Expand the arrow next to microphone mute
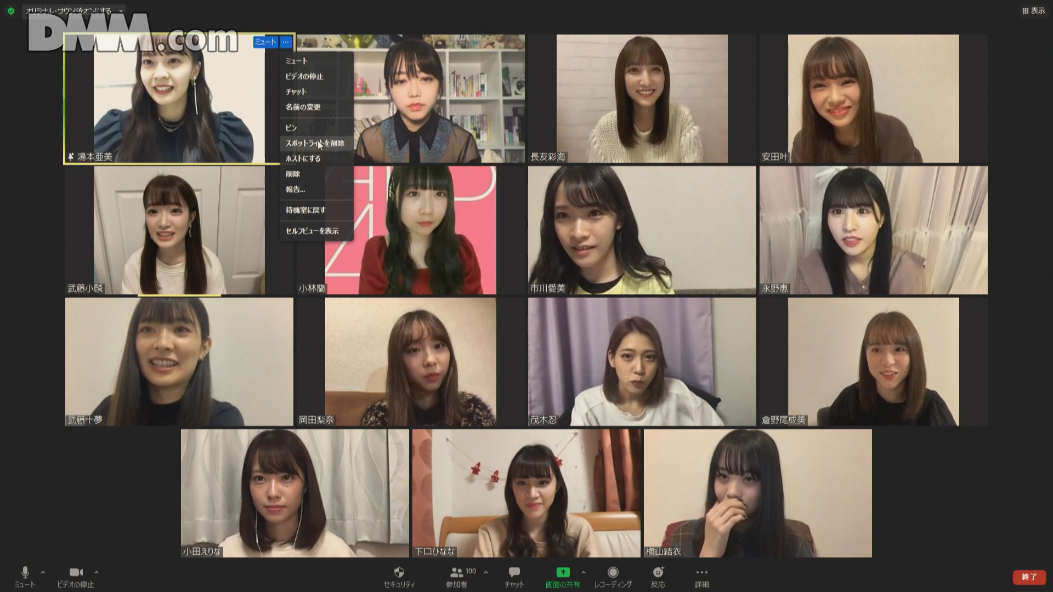 click(43, 572)
